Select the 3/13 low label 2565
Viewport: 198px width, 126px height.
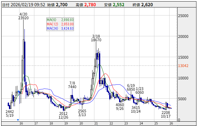82,111
